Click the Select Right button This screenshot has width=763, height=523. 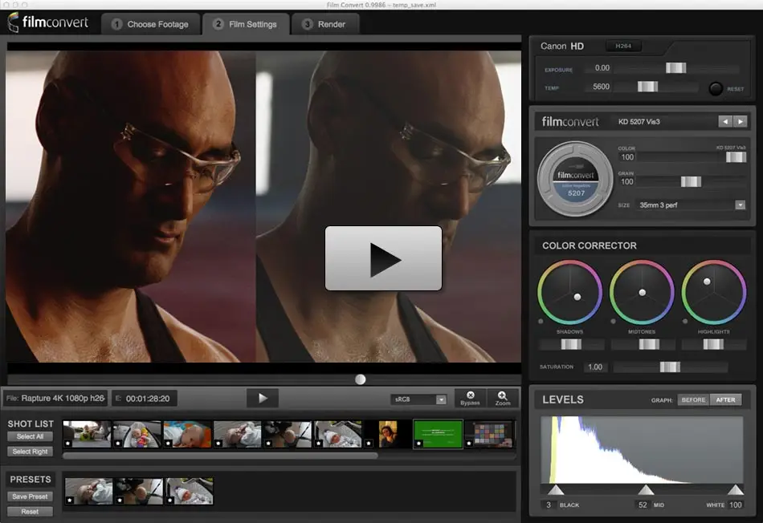[30, 452]
